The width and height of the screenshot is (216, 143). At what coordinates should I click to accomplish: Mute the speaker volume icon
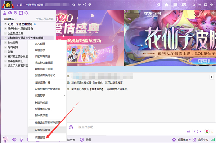14,140
